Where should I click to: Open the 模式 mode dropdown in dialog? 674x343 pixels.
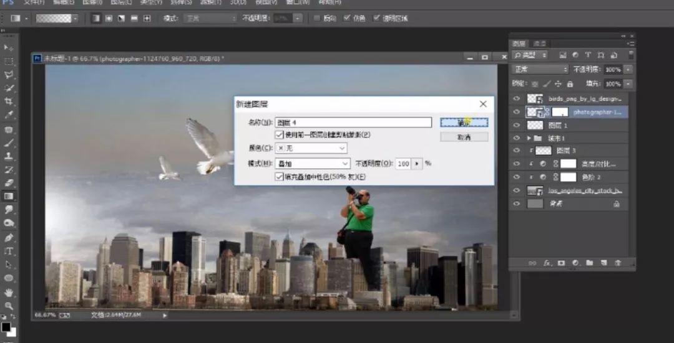pos(313,163)
